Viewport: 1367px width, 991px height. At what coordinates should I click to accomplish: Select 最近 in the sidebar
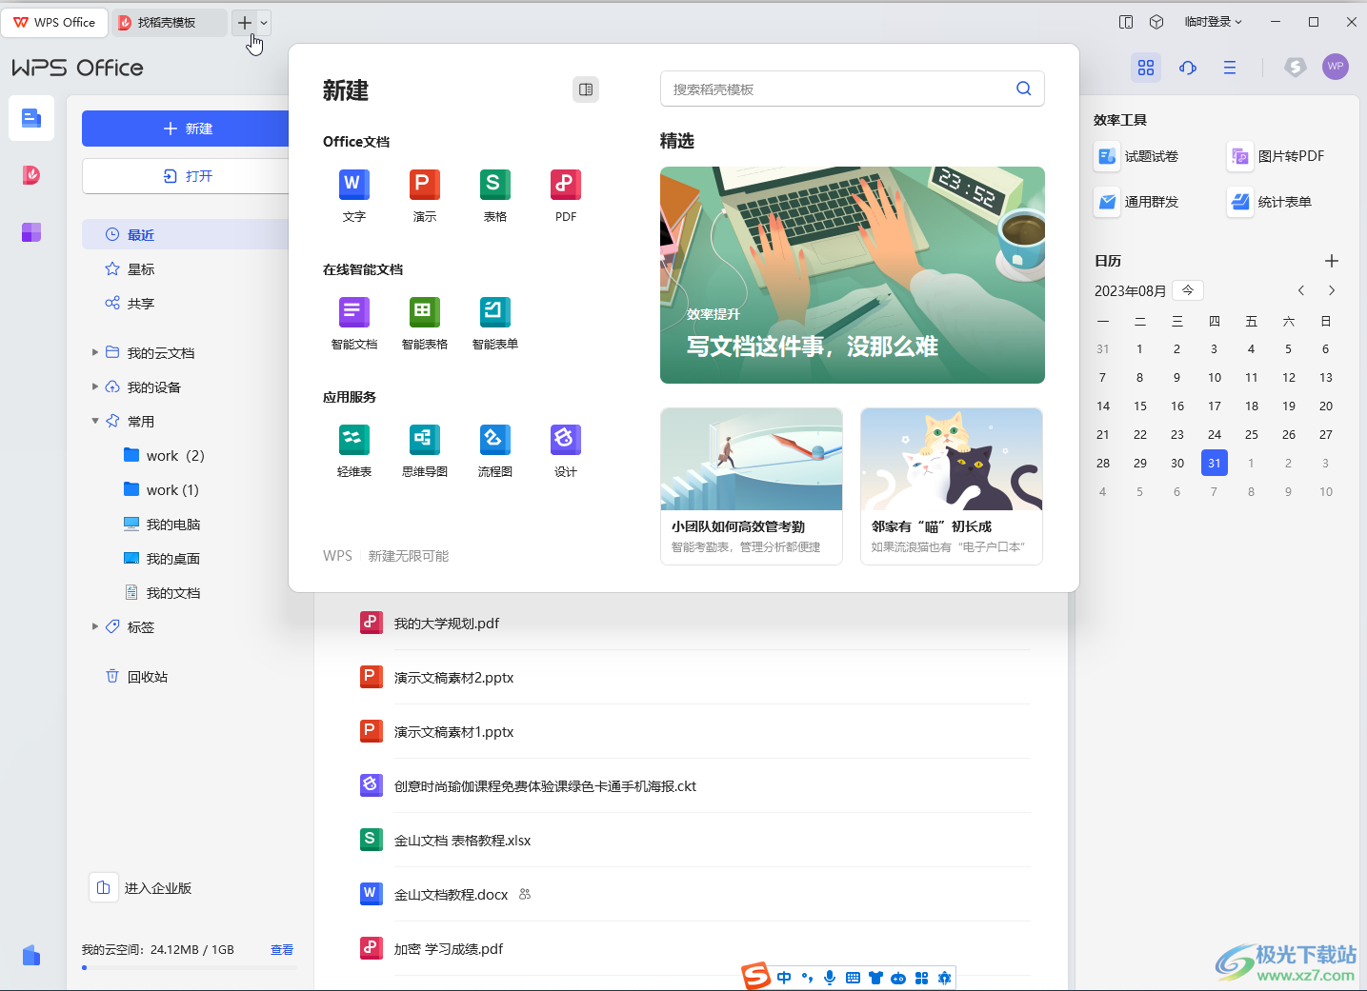pyautogui.click(x=186, y=234)
